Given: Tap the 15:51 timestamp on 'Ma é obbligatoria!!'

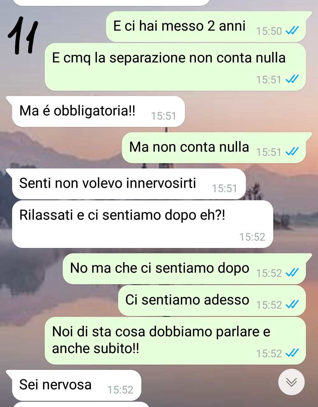Looking at the screenshot, I should pyautogui.click(x=164, y=116).
